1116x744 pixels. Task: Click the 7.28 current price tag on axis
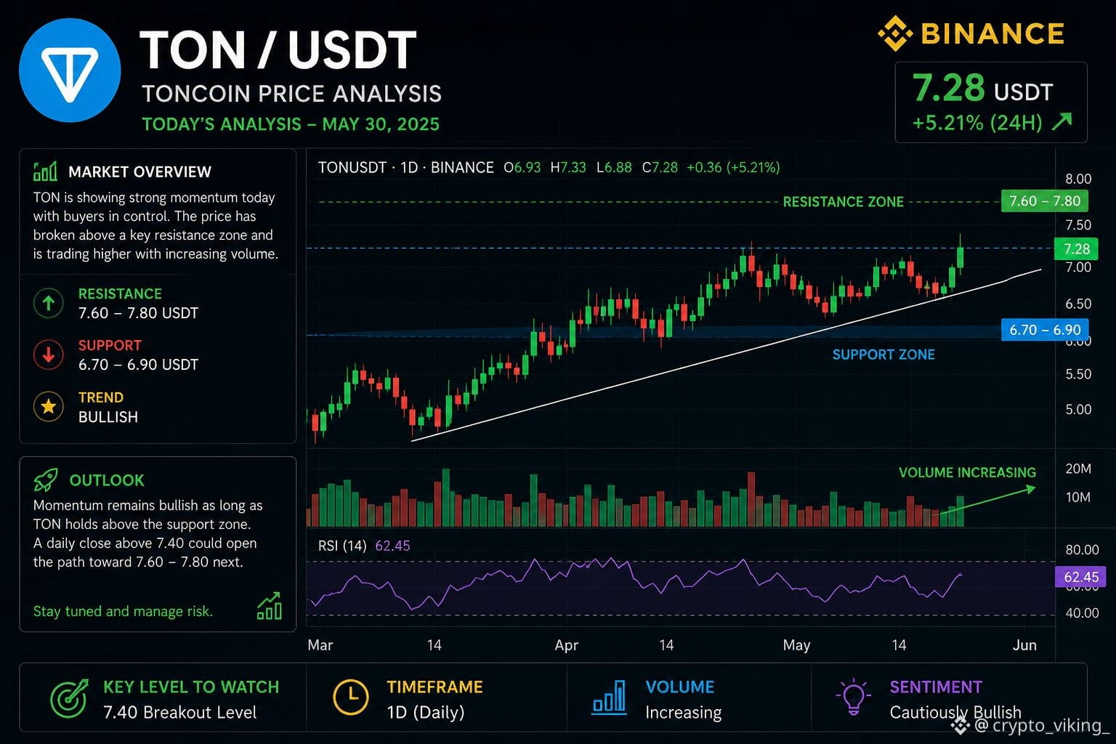(x=1076, y=249)
